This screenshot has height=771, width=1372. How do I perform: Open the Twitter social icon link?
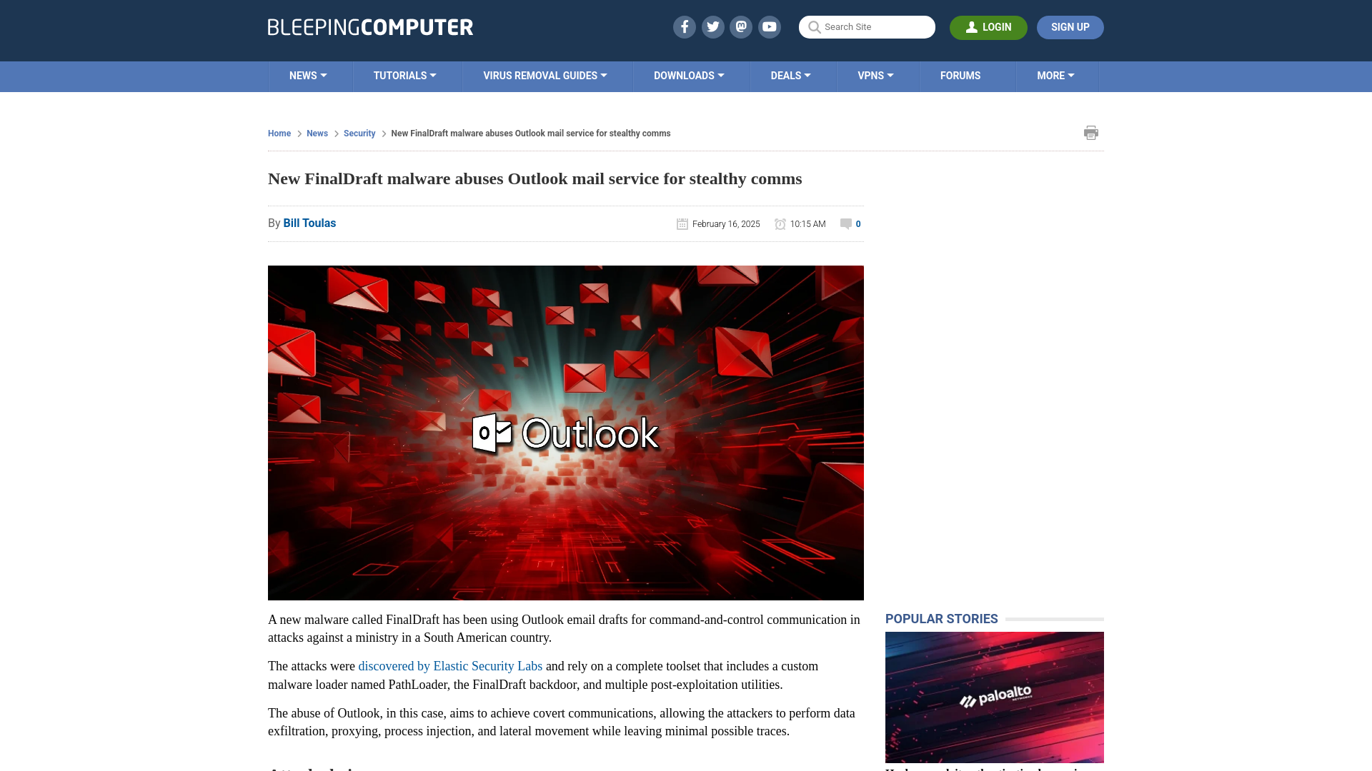click(712, 26)
